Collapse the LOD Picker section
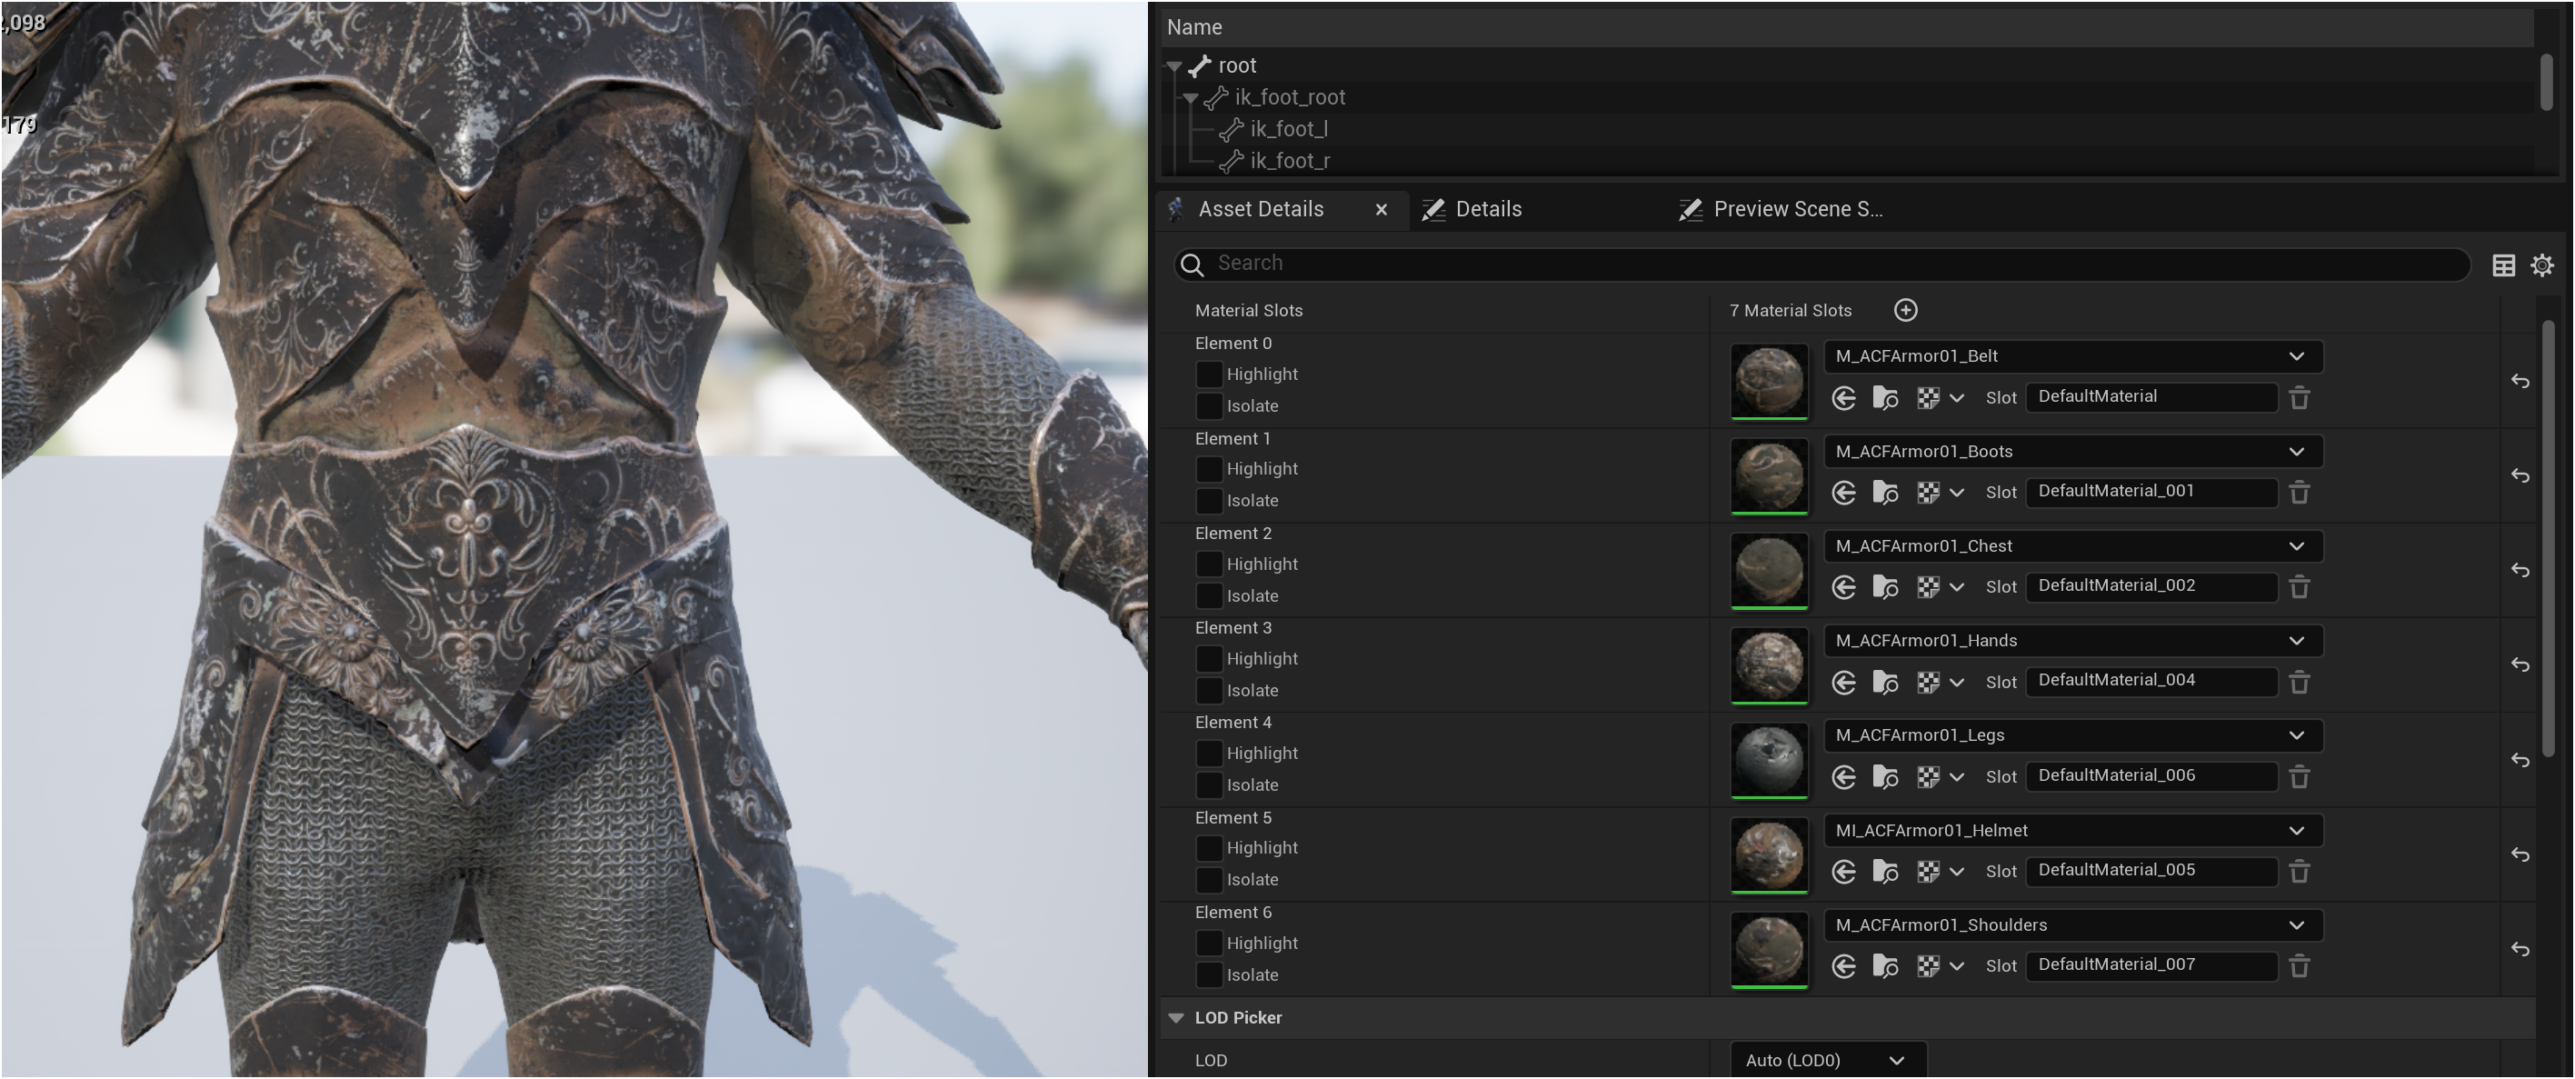The height and width of the screenshot is (1079, 2575). (x=1176, y=1018)
